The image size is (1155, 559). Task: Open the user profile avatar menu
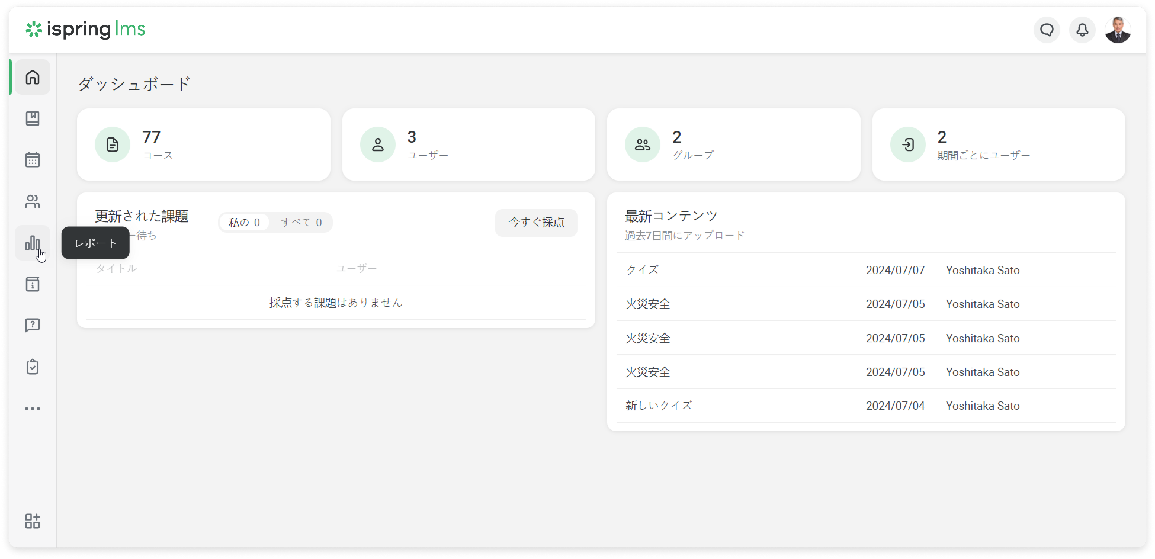pyautogui.click(x=1117, y=30)
